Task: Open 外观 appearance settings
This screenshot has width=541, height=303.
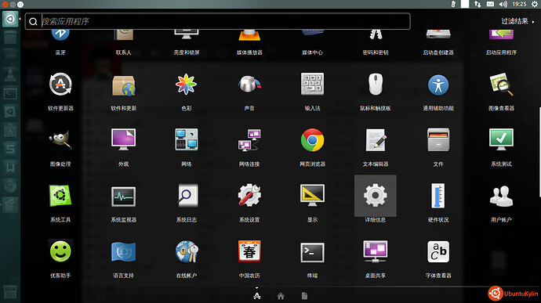Action: (x=124, y=139)
